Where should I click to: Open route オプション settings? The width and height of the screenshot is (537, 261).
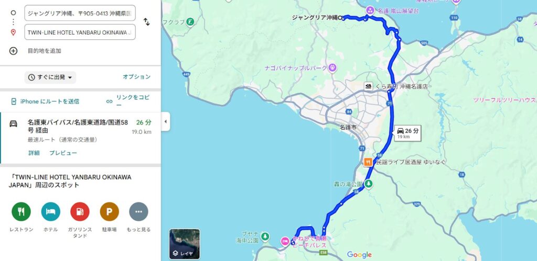(x=137, y=77)
